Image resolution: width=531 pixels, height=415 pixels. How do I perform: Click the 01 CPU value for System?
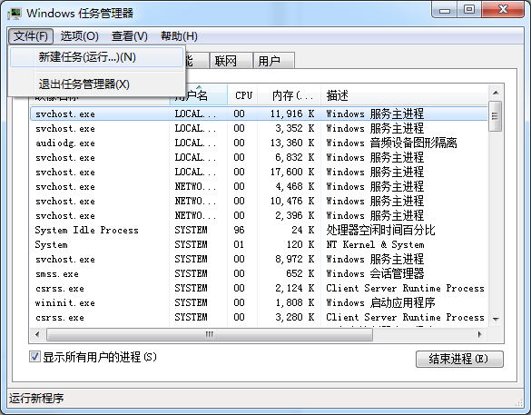click(x=239, y=244)
